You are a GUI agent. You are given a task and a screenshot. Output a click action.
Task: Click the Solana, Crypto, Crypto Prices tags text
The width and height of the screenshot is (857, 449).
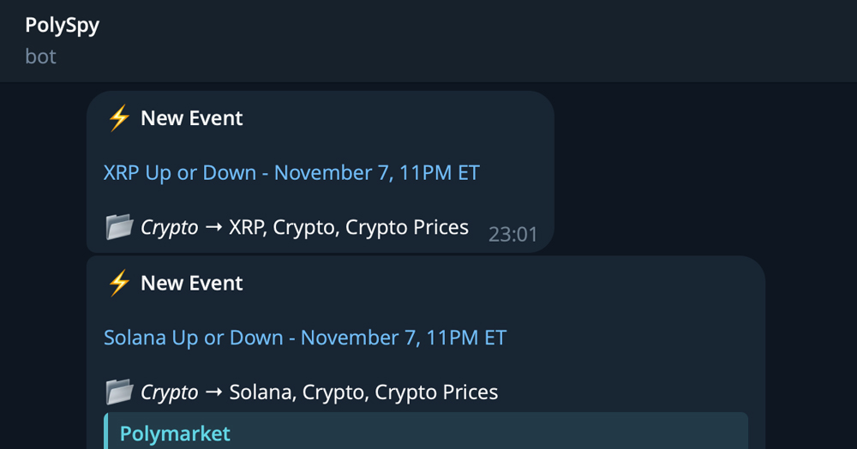pos(363,393)
